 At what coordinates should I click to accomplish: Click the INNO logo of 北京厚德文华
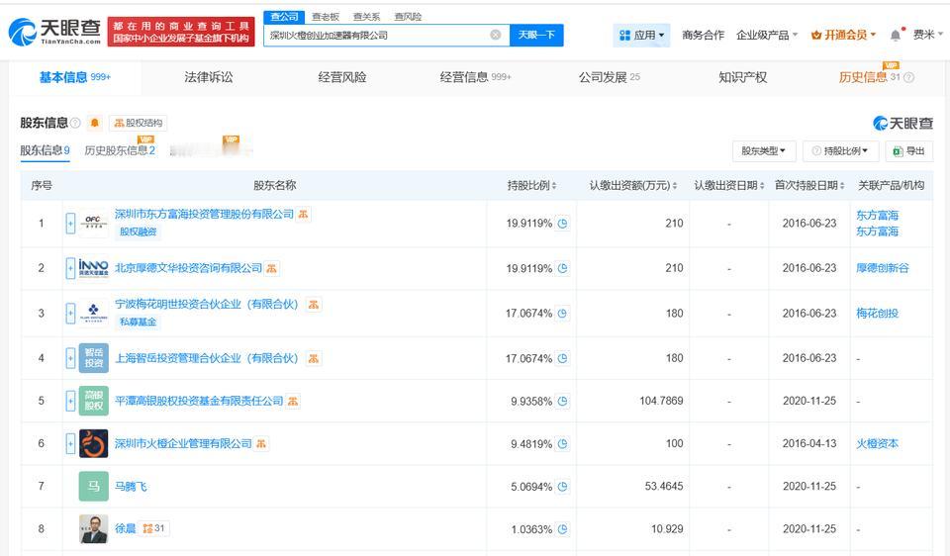(93, 268)
